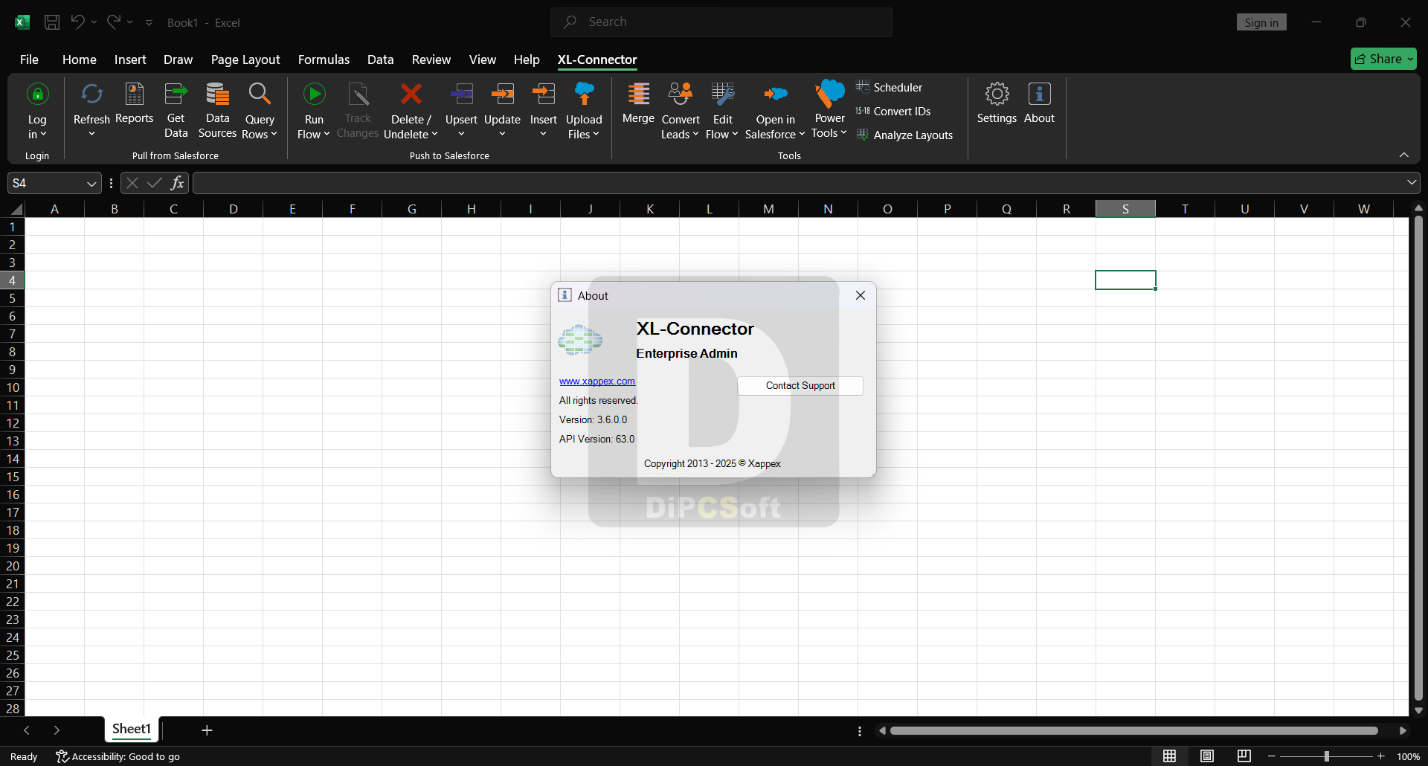Open the Name Box dropdown
This screenshot has width=1428, height=766.
[x=91, y=183]
